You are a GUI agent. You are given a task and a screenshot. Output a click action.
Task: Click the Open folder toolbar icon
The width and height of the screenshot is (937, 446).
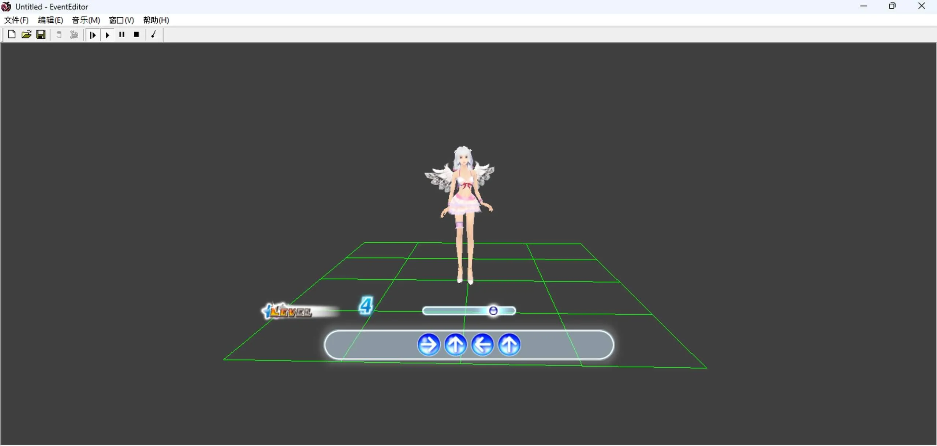coord(26,34)
